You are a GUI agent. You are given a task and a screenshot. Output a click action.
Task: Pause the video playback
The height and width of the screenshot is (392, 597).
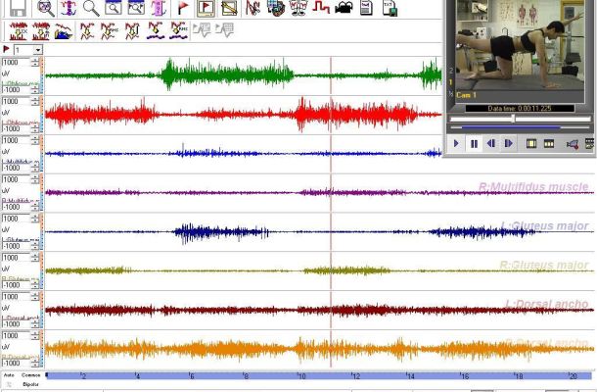[x=474, y=144]
